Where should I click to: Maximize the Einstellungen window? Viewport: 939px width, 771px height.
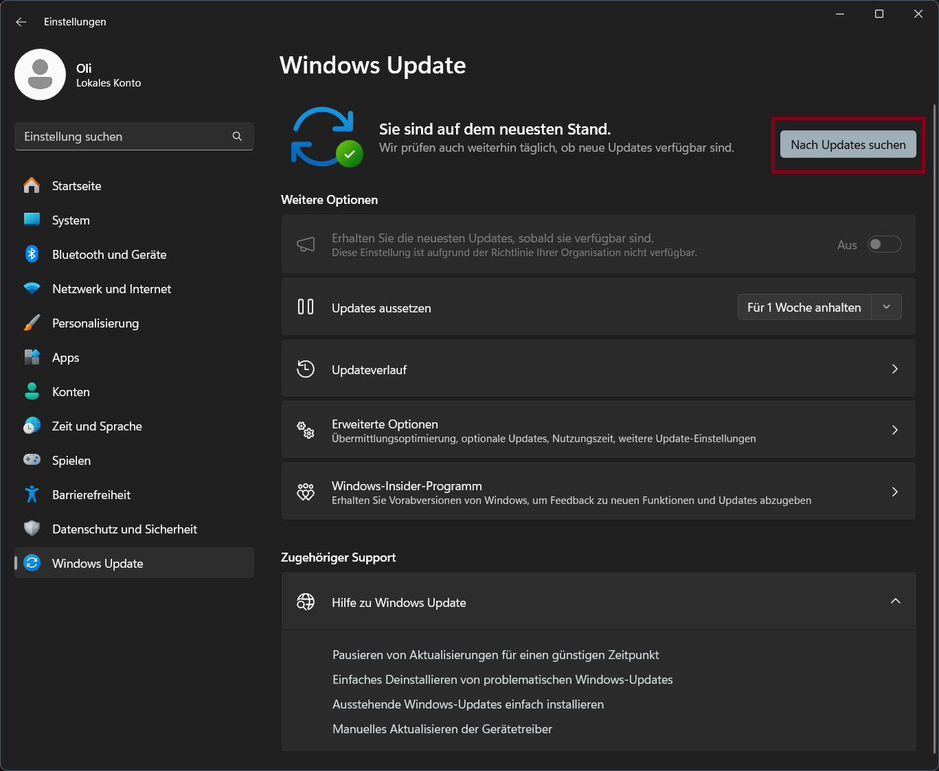[x=879, y=14]
